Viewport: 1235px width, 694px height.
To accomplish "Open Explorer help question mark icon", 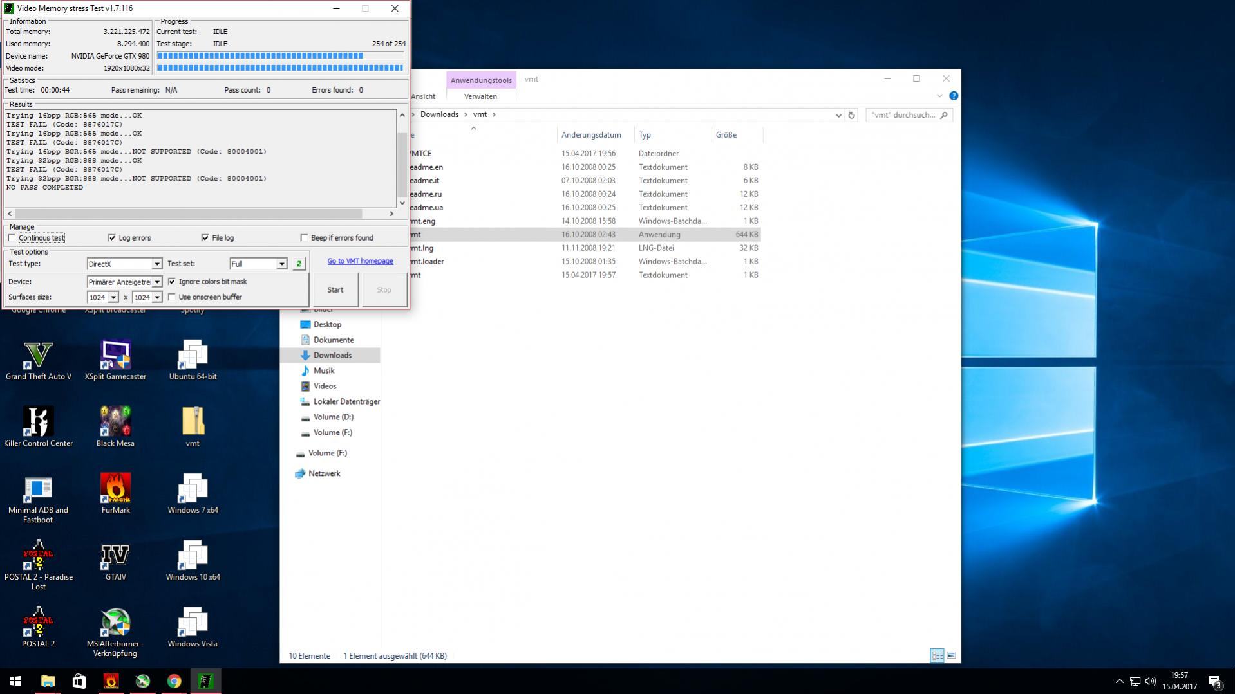I will click(x=954, y=96).
